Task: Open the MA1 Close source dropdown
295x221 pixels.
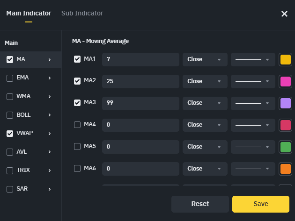Action: 204,59
